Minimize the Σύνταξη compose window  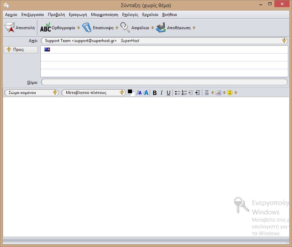[261, 4]
